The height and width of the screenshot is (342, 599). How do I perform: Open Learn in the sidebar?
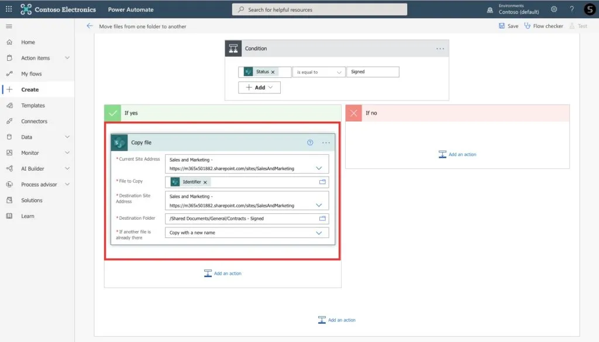tap(27, 216)
